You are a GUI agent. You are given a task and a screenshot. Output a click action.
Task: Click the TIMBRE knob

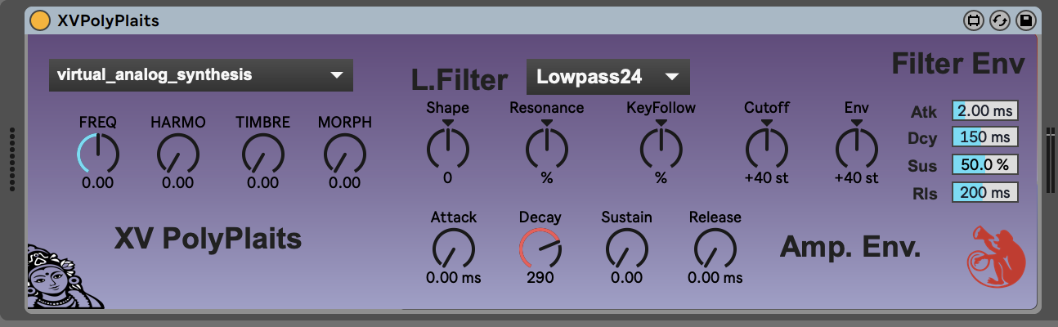(263, 153)
